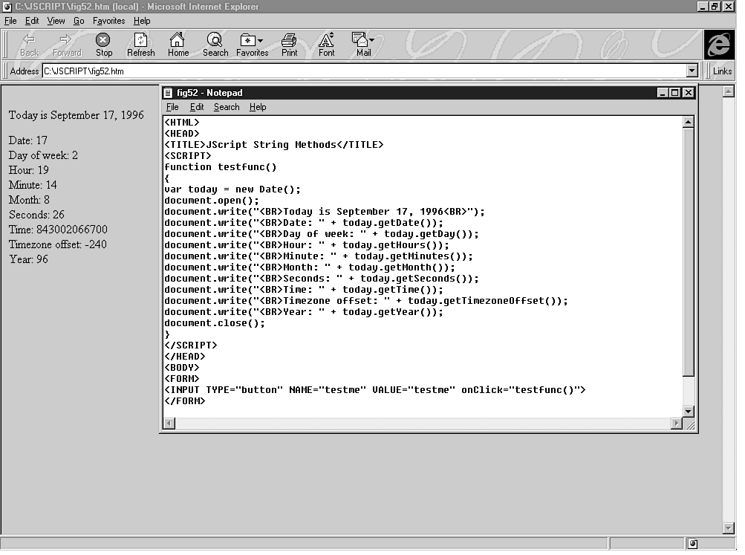Open the Mail toolbar icon
This screenshot has width=745, height=555.
click(363, 44)
